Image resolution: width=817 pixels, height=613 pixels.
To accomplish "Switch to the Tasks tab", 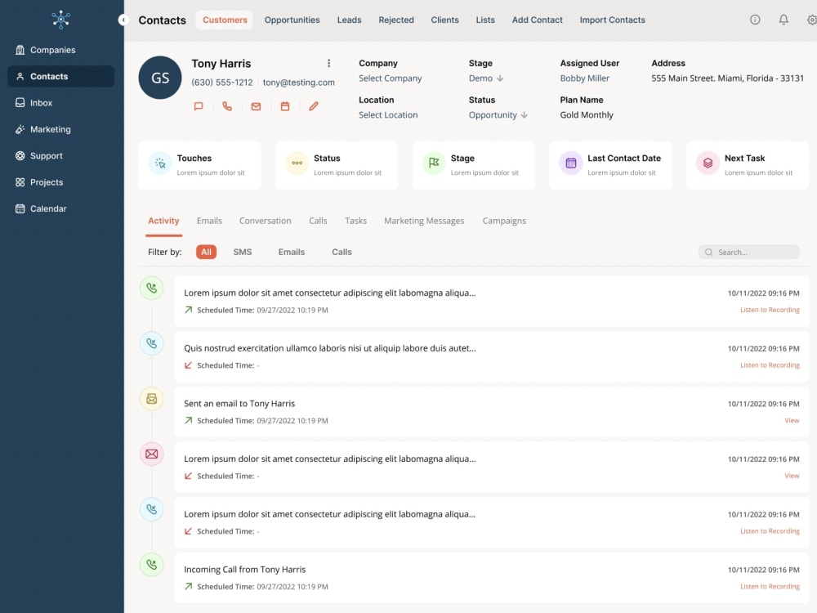I will pos(356,221).
